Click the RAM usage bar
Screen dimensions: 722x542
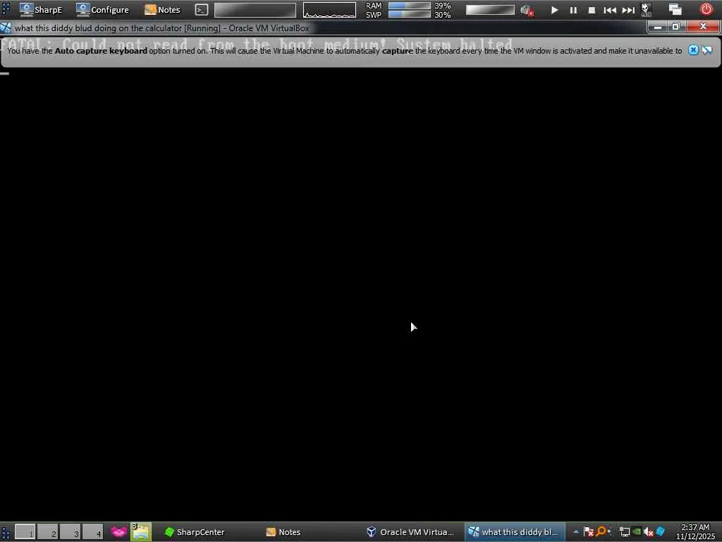[410, 6]
